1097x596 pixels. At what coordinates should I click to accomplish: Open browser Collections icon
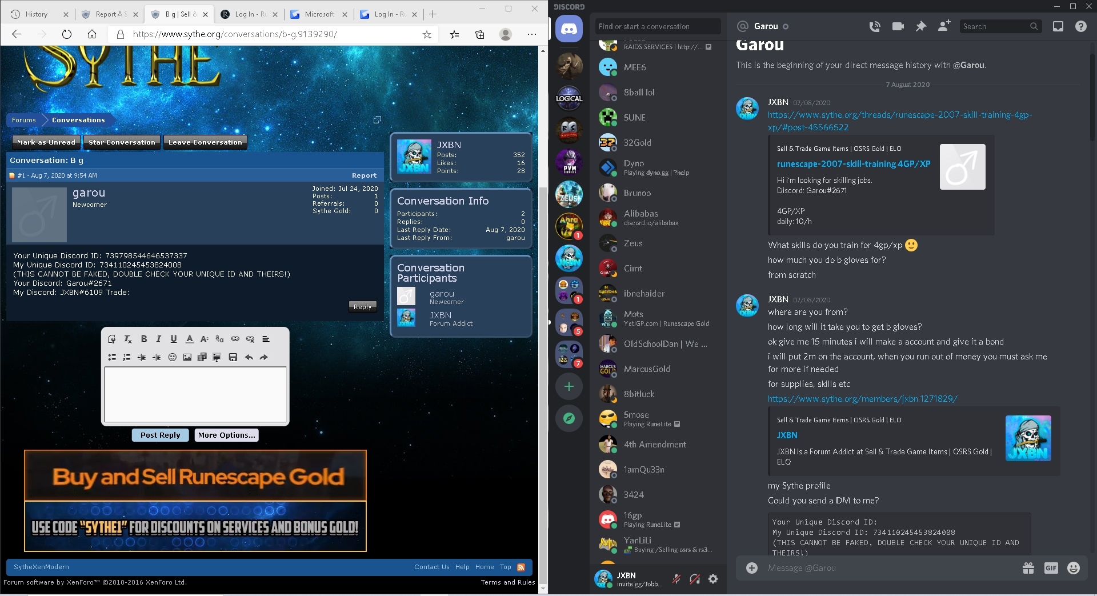480,34
